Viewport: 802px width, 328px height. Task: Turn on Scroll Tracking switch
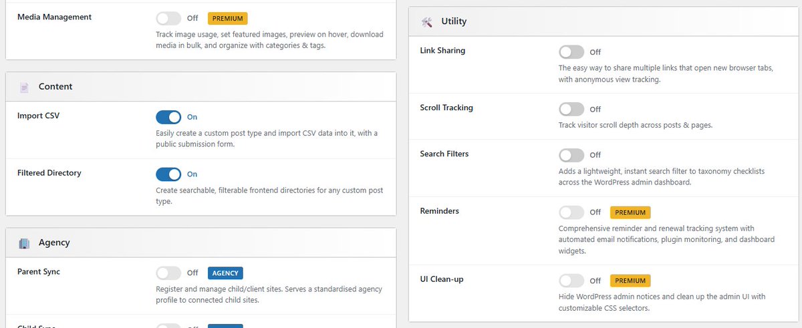[x=571, y=109]
